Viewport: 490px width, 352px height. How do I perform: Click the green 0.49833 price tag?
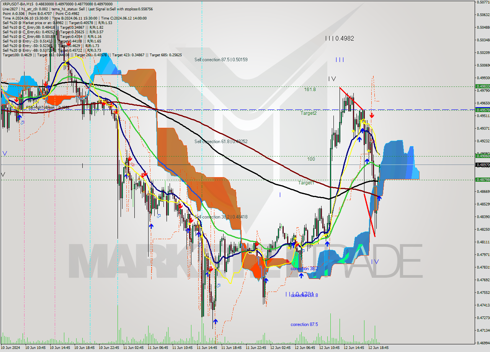482,86
